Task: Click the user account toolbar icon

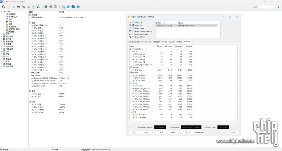Action: [x=39, y=7]
